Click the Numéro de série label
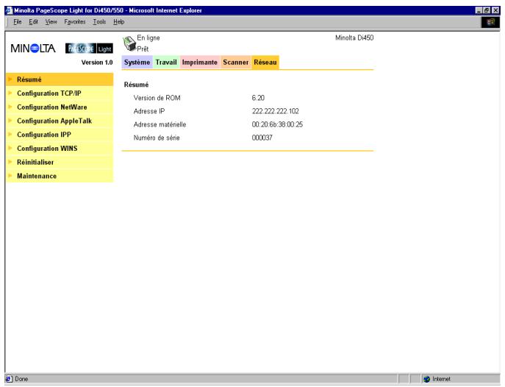The image size is (505, 387). click(x=157, y=138)
